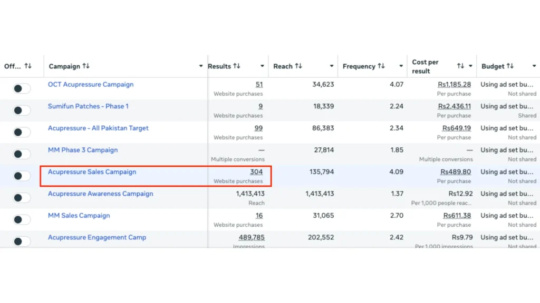Open the Results column dropdown arrow
The height and width of the screenshot is (303, 540).
[262, 66]
